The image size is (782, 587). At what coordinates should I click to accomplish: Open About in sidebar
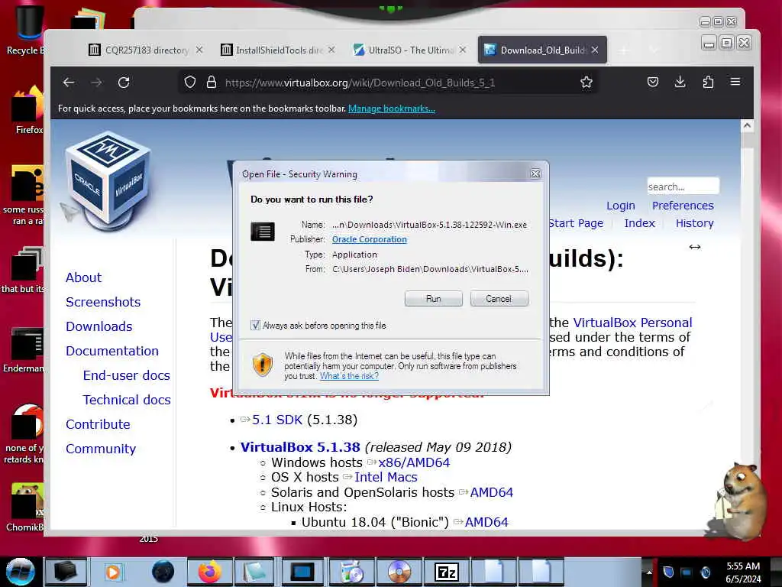(x=83, y=277)
